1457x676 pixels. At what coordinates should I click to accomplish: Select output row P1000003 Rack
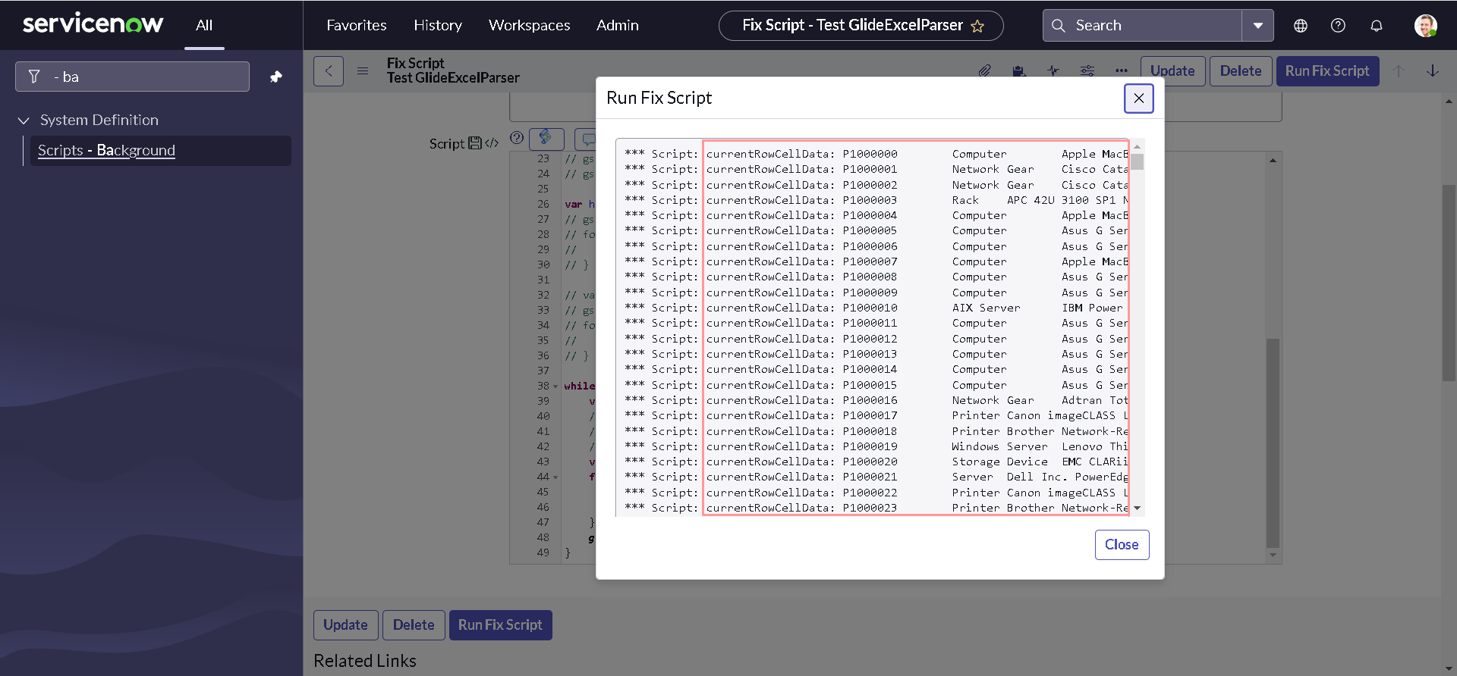point(875,200)
